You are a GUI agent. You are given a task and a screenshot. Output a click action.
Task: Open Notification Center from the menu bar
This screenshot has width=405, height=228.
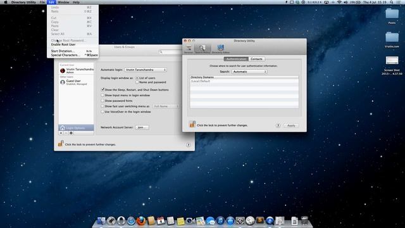click(399, 2)
